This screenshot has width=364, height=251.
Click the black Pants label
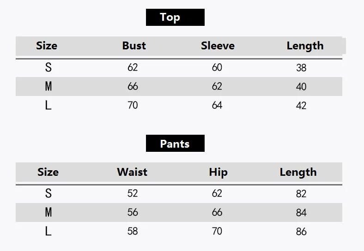(x=175, y=143)
